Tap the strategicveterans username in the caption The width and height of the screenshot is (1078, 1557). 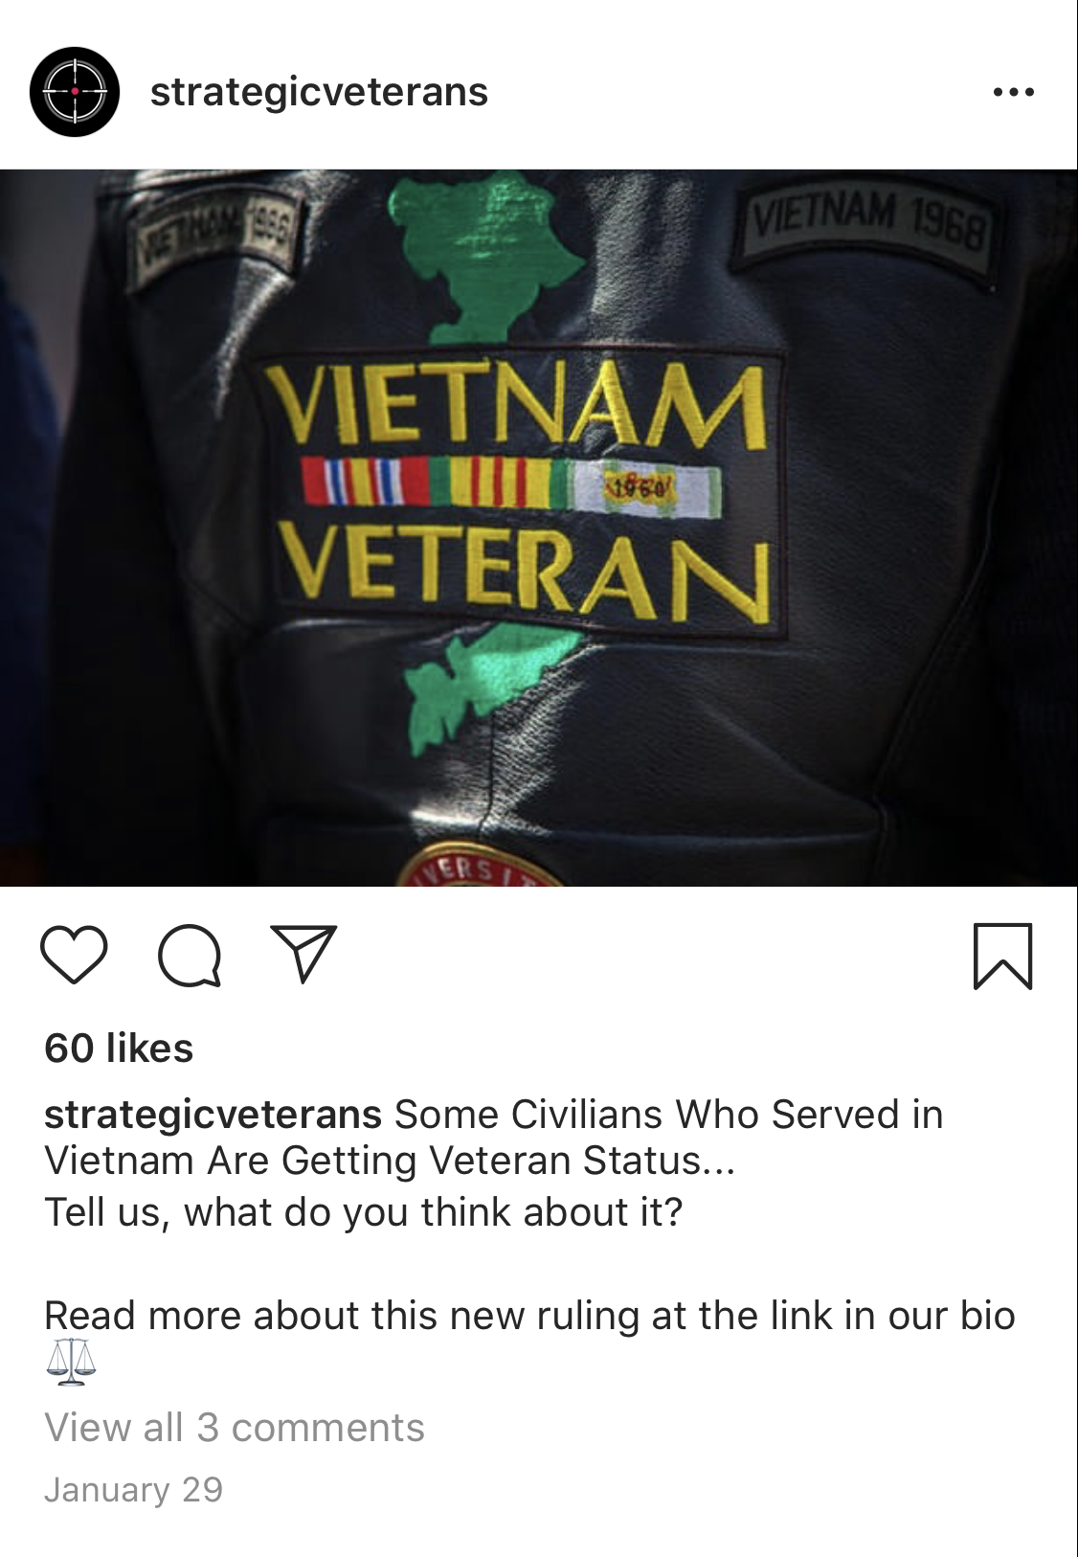coord(213,1115)
